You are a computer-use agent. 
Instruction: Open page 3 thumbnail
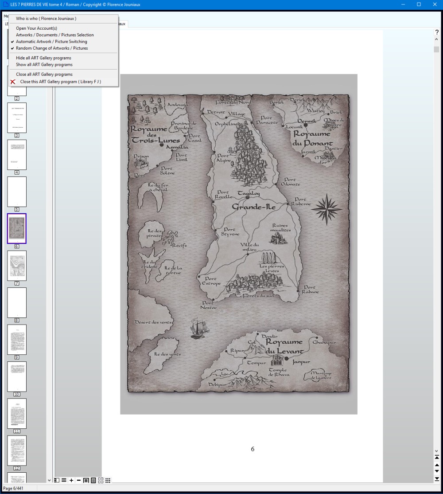[17, 118]
